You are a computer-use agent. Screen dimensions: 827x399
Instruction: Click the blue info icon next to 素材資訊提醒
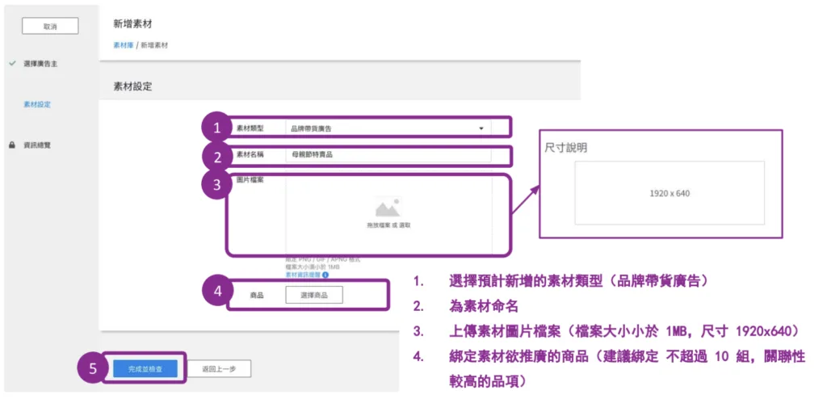point(325,275)
